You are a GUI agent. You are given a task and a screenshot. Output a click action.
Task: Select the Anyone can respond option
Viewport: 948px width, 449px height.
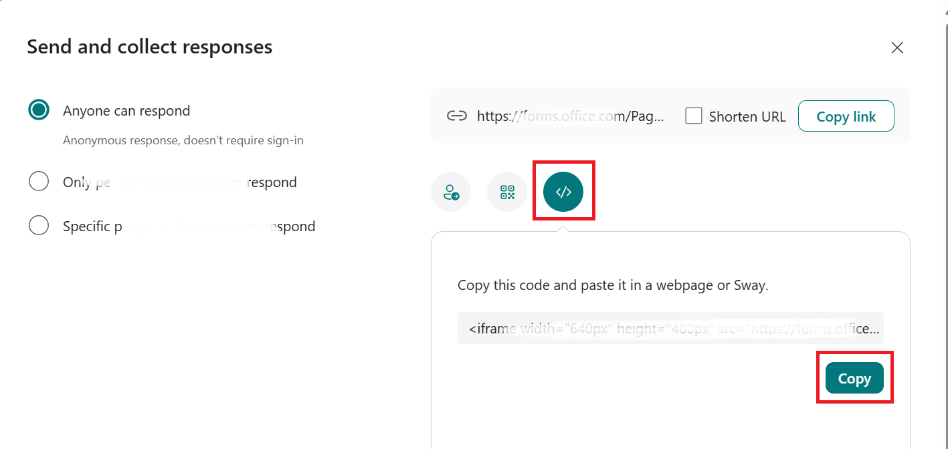click(39, 110)
